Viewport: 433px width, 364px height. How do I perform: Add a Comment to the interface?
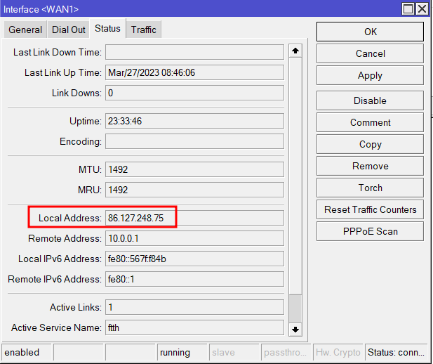click(370, 122)
